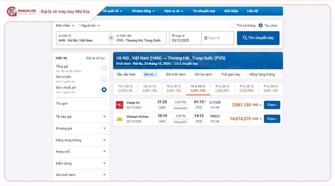Click the Đặt lại bộ lọc link

tap(96, 58)
